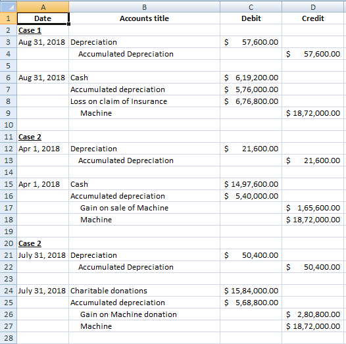Select debit value $14,97,600.00

pos(251,184)
